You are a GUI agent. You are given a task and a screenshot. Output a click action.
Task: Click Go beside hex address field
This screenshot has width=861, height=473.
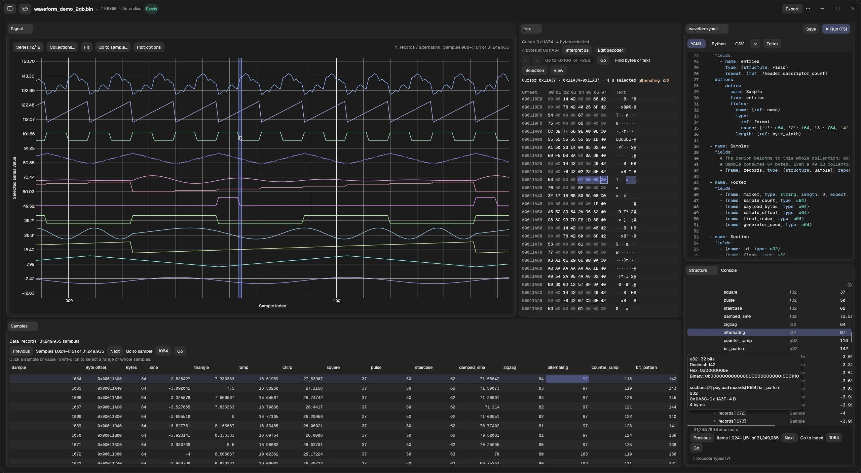pos(603,60)
